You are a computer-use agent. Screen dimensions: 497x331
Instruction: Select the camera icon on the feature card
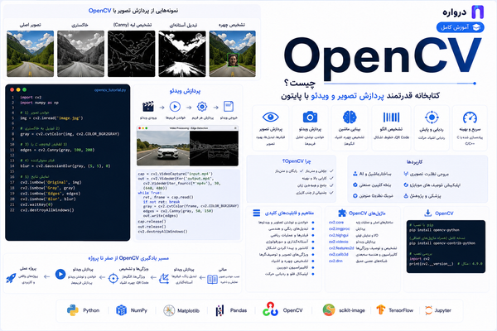pyautogui.click(x=310, y=117)
